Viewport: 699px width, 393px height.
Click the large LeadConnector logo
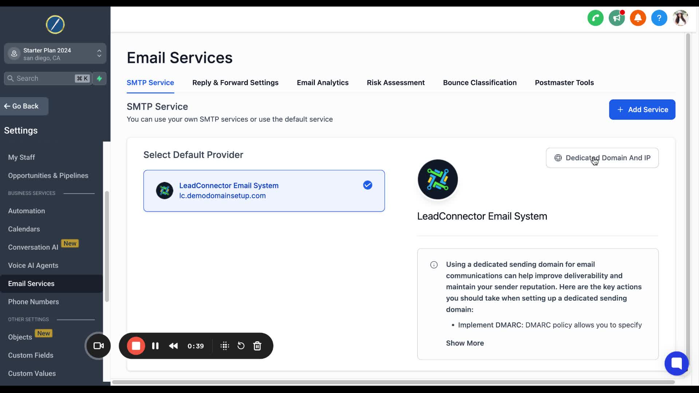click(438, 179)
